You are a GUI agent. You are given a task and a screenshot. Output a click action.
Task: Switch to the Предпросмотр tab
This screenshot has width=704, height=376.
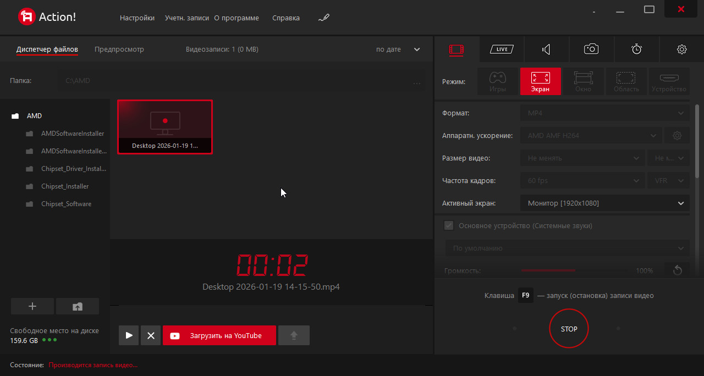pyautogui.click(x=119, y=49)
